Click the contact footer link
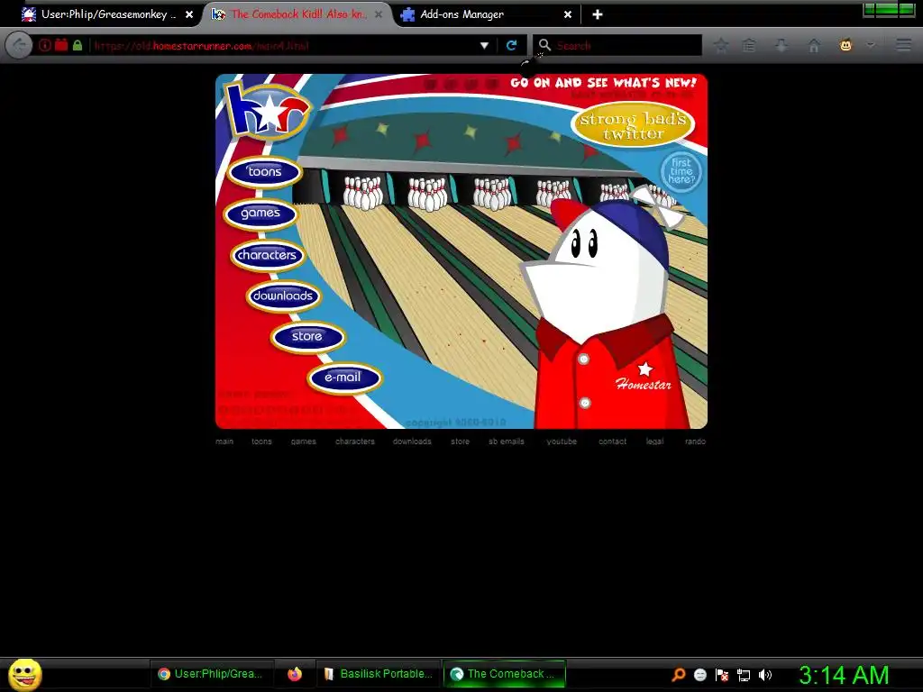 [x=612, y=442]
